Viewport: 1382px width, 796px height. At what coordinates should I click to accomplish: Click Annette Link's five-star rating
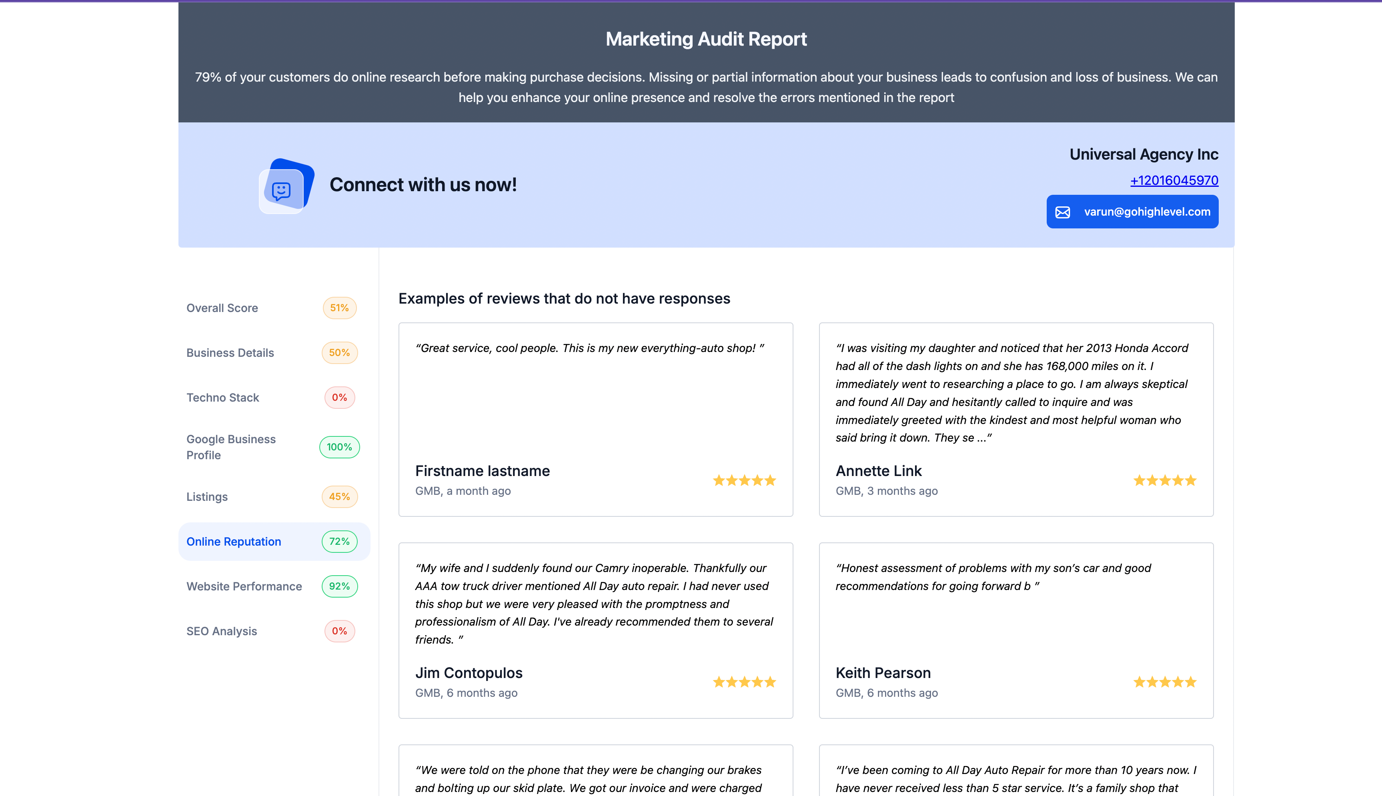click(1164, 480)
